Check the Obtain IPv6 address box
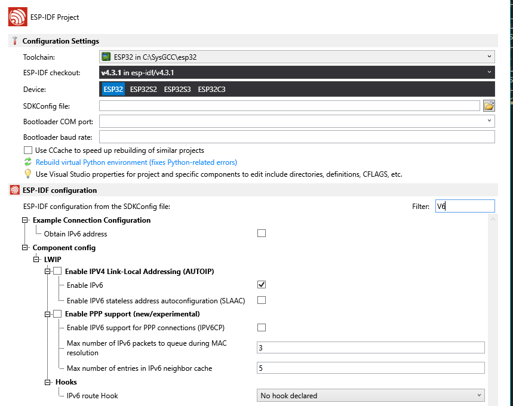This screenshot has height=406, width=513. click(262, 233)
